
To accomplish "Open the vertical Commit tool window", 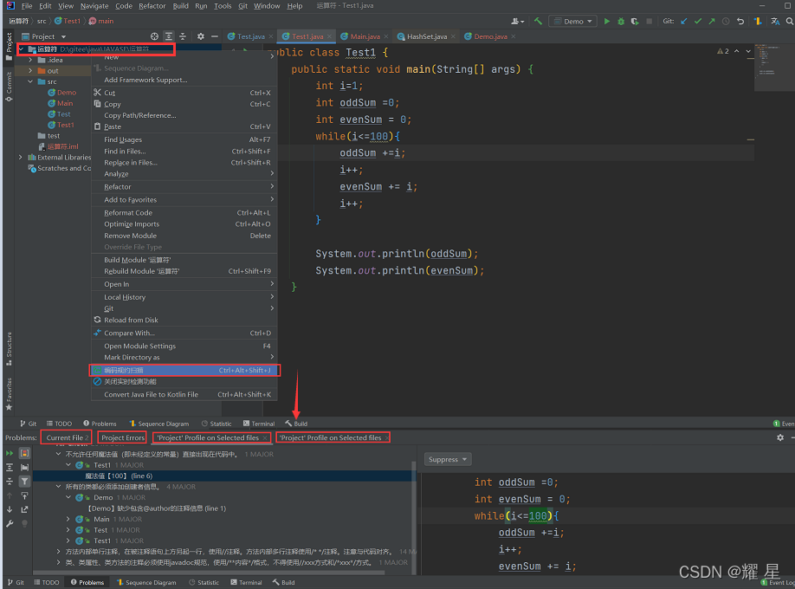I will [x=9, y=87].
